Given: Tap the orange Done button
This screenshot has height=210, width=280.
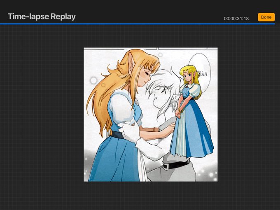Looking at the screenshot, I should pyautogui.click(x=266, y=17).
